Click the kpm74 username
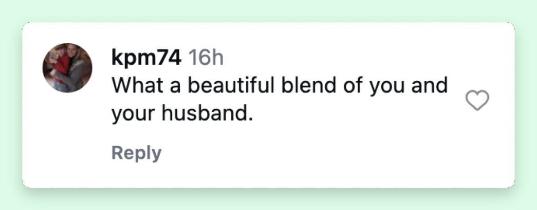This screenshot has height=210, width=537. (x=146, y=58)
